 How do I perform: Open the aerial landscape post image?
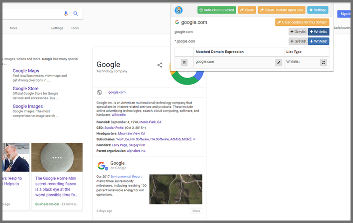pos(176,189)
